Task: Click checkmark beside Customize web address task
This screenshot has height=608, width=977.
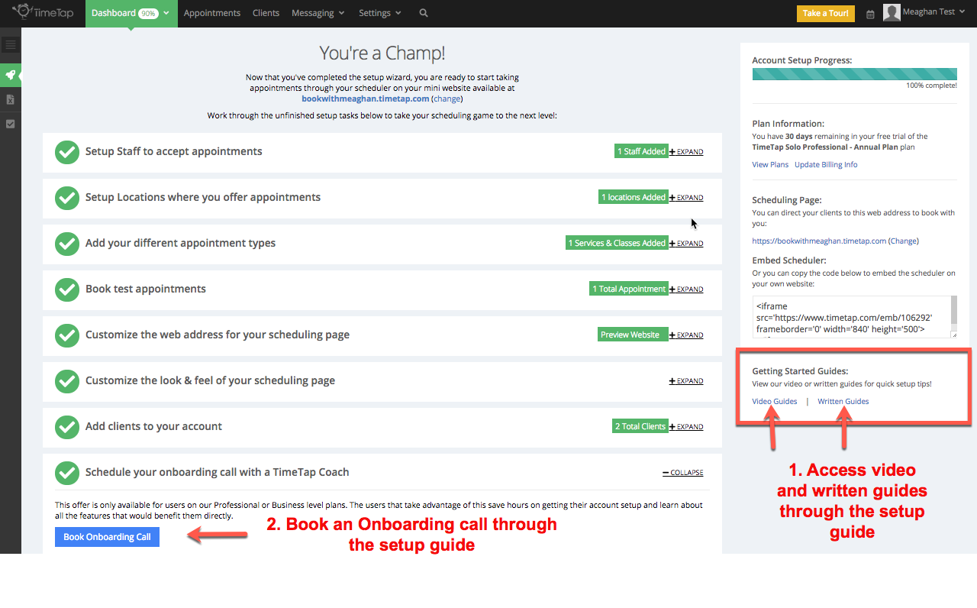Action: pos(67,335)
